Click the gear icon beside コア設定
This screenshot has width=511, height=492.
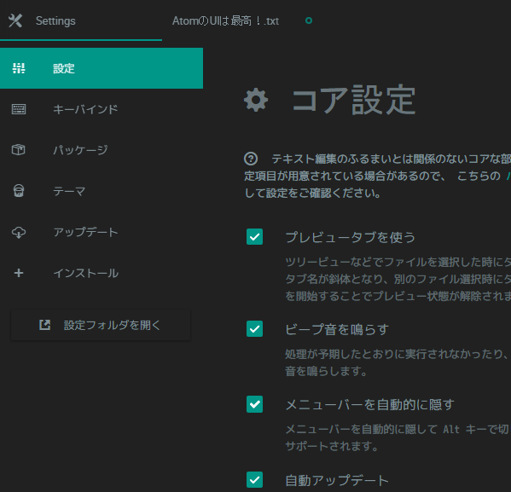(x=256, y=100)
